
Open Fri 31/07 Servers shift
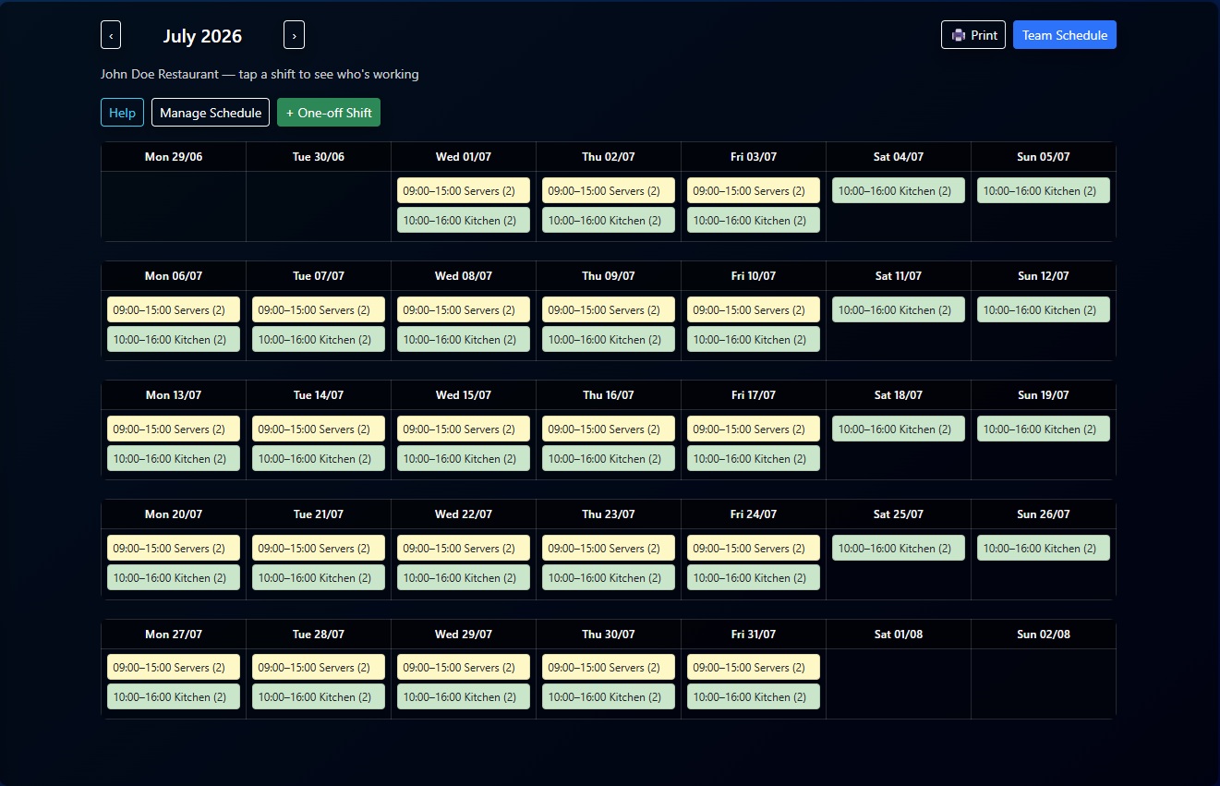click(754, 667)
